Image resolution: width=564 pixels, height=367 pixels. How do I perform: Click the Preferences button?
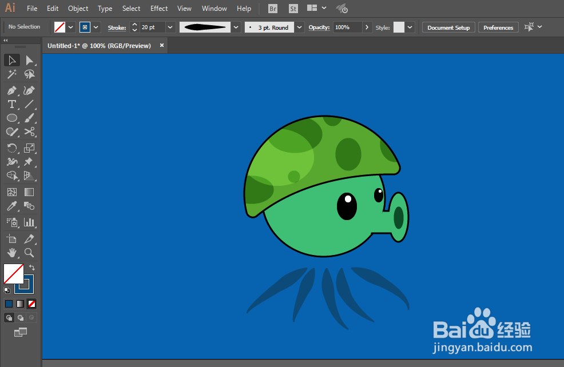[498, 27]
